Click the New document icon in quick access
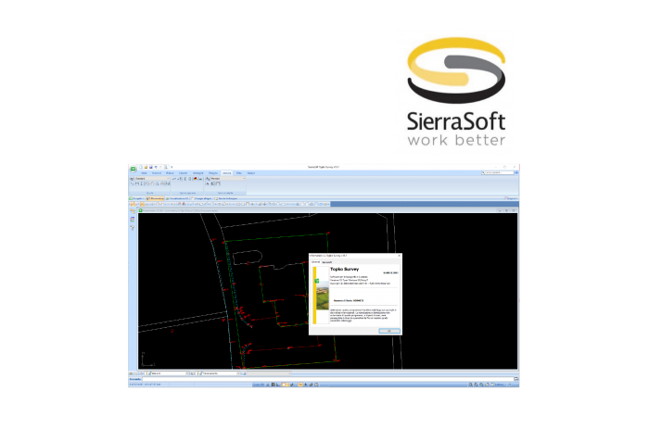The width and height of the screenshot is (649, 429). [141, 167]
